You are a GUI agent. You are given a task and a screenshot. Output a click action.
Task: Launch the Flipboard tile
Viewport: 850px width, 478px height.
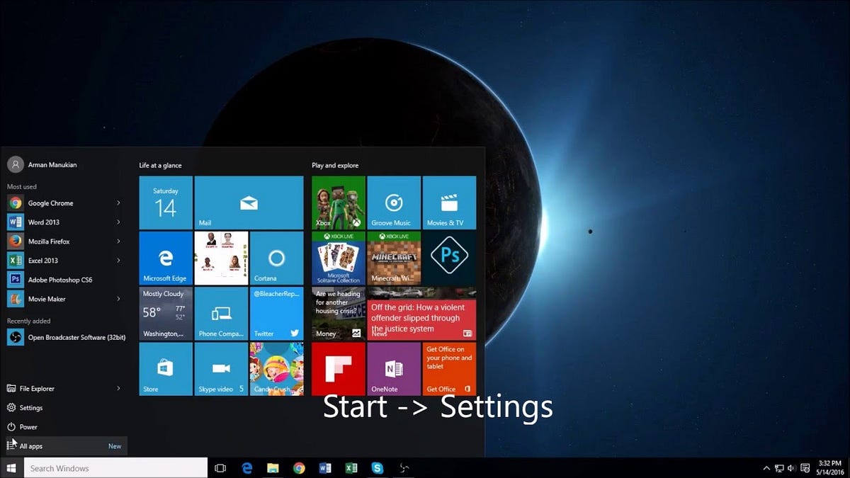coord(339,368)
